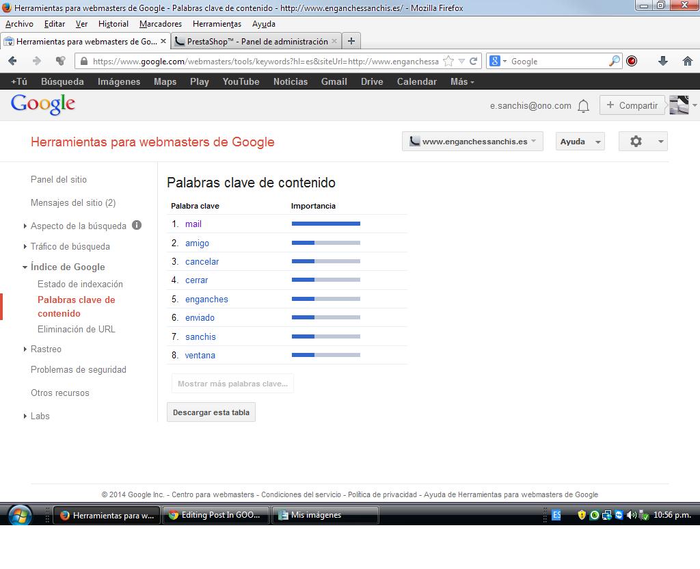Click the Compartir button
Image resolution: width=700 pixels, height=569 pixels.
[632, 105]
